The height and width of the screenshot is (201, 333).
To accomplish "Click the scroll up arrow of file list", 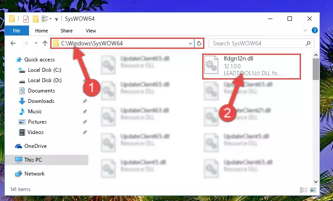I will pyautogui.click(x=316, y=55).
